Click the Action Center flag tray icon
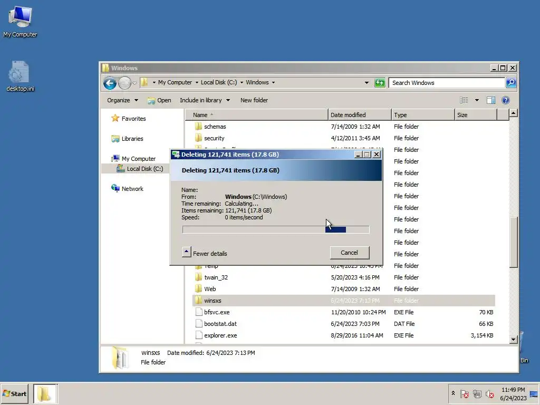Screen dimensions: 540x405 pos(464,393)
